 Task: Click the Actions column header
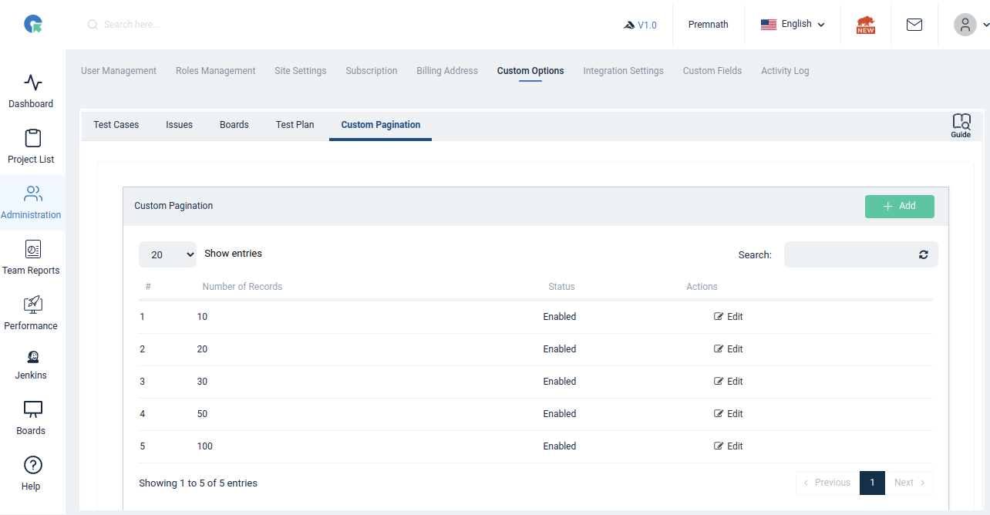[x=702, y=287]
